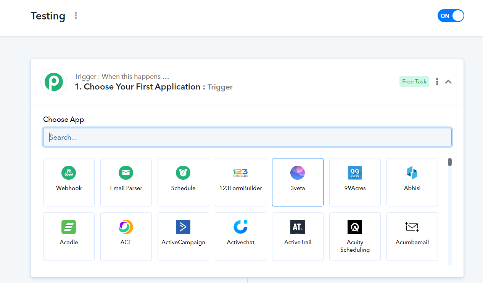This screenshot has width=483, height=283.
Task: Click the green Pabbly trigger logo
Action: pos(54,82)
